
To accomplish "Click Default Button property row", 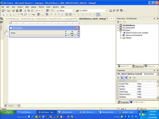I will pos(137,94).
